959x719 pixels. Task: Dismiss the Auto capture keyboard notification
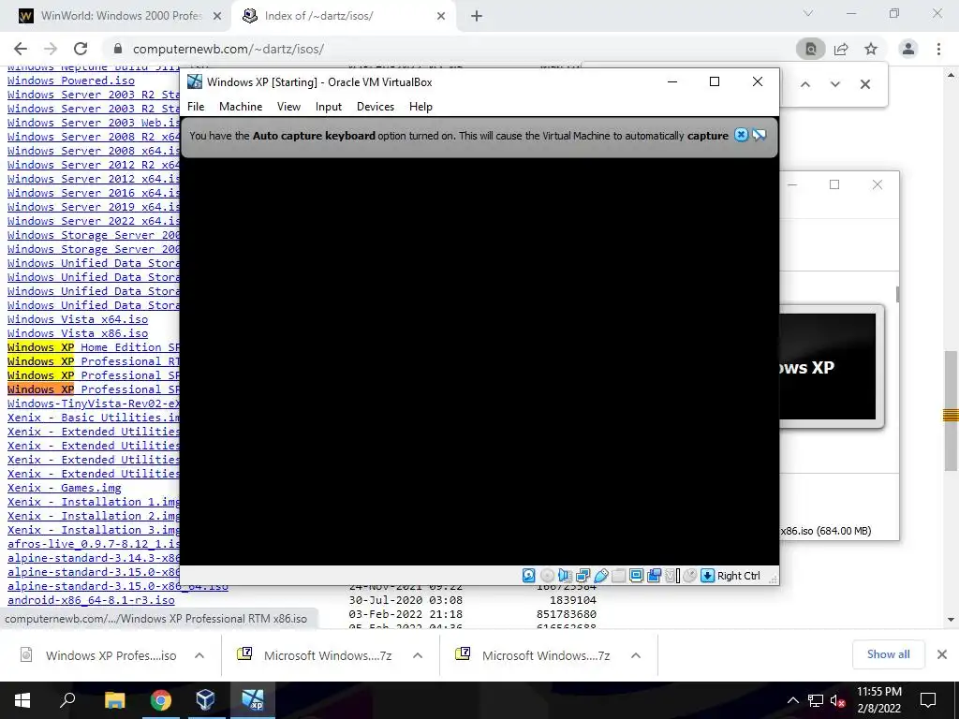(741, 135)
